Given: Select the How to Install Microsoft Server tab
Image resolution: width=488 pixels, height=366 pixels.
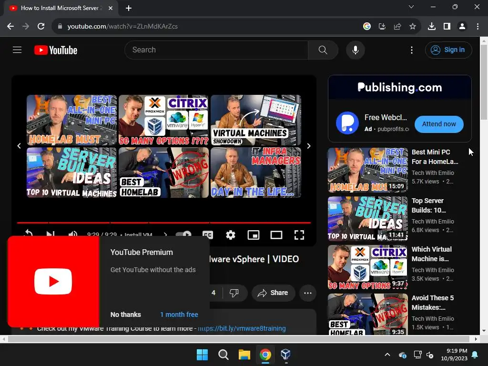Looking at the screenshot, I should (x=61, y=8).
